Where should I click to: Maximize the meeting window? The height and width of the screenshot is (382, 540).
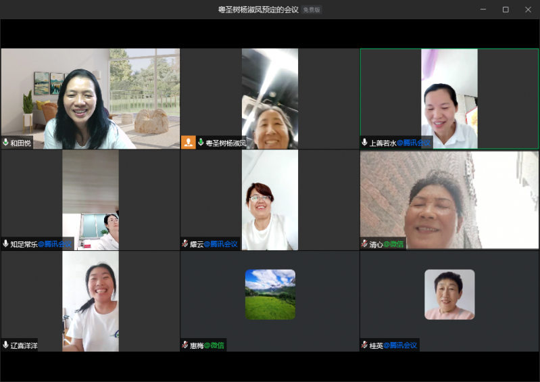505,9
